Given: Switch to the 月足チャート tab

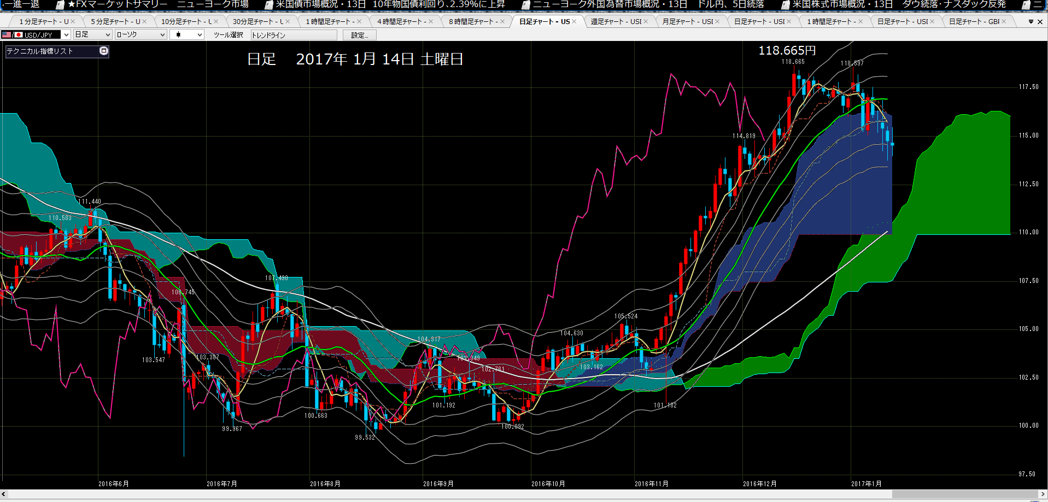Looking at the screenshot, I should 688,22.
